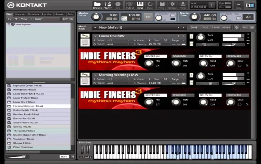Open the browser Import dropdown
261x164 pixels.
(39, 19)
